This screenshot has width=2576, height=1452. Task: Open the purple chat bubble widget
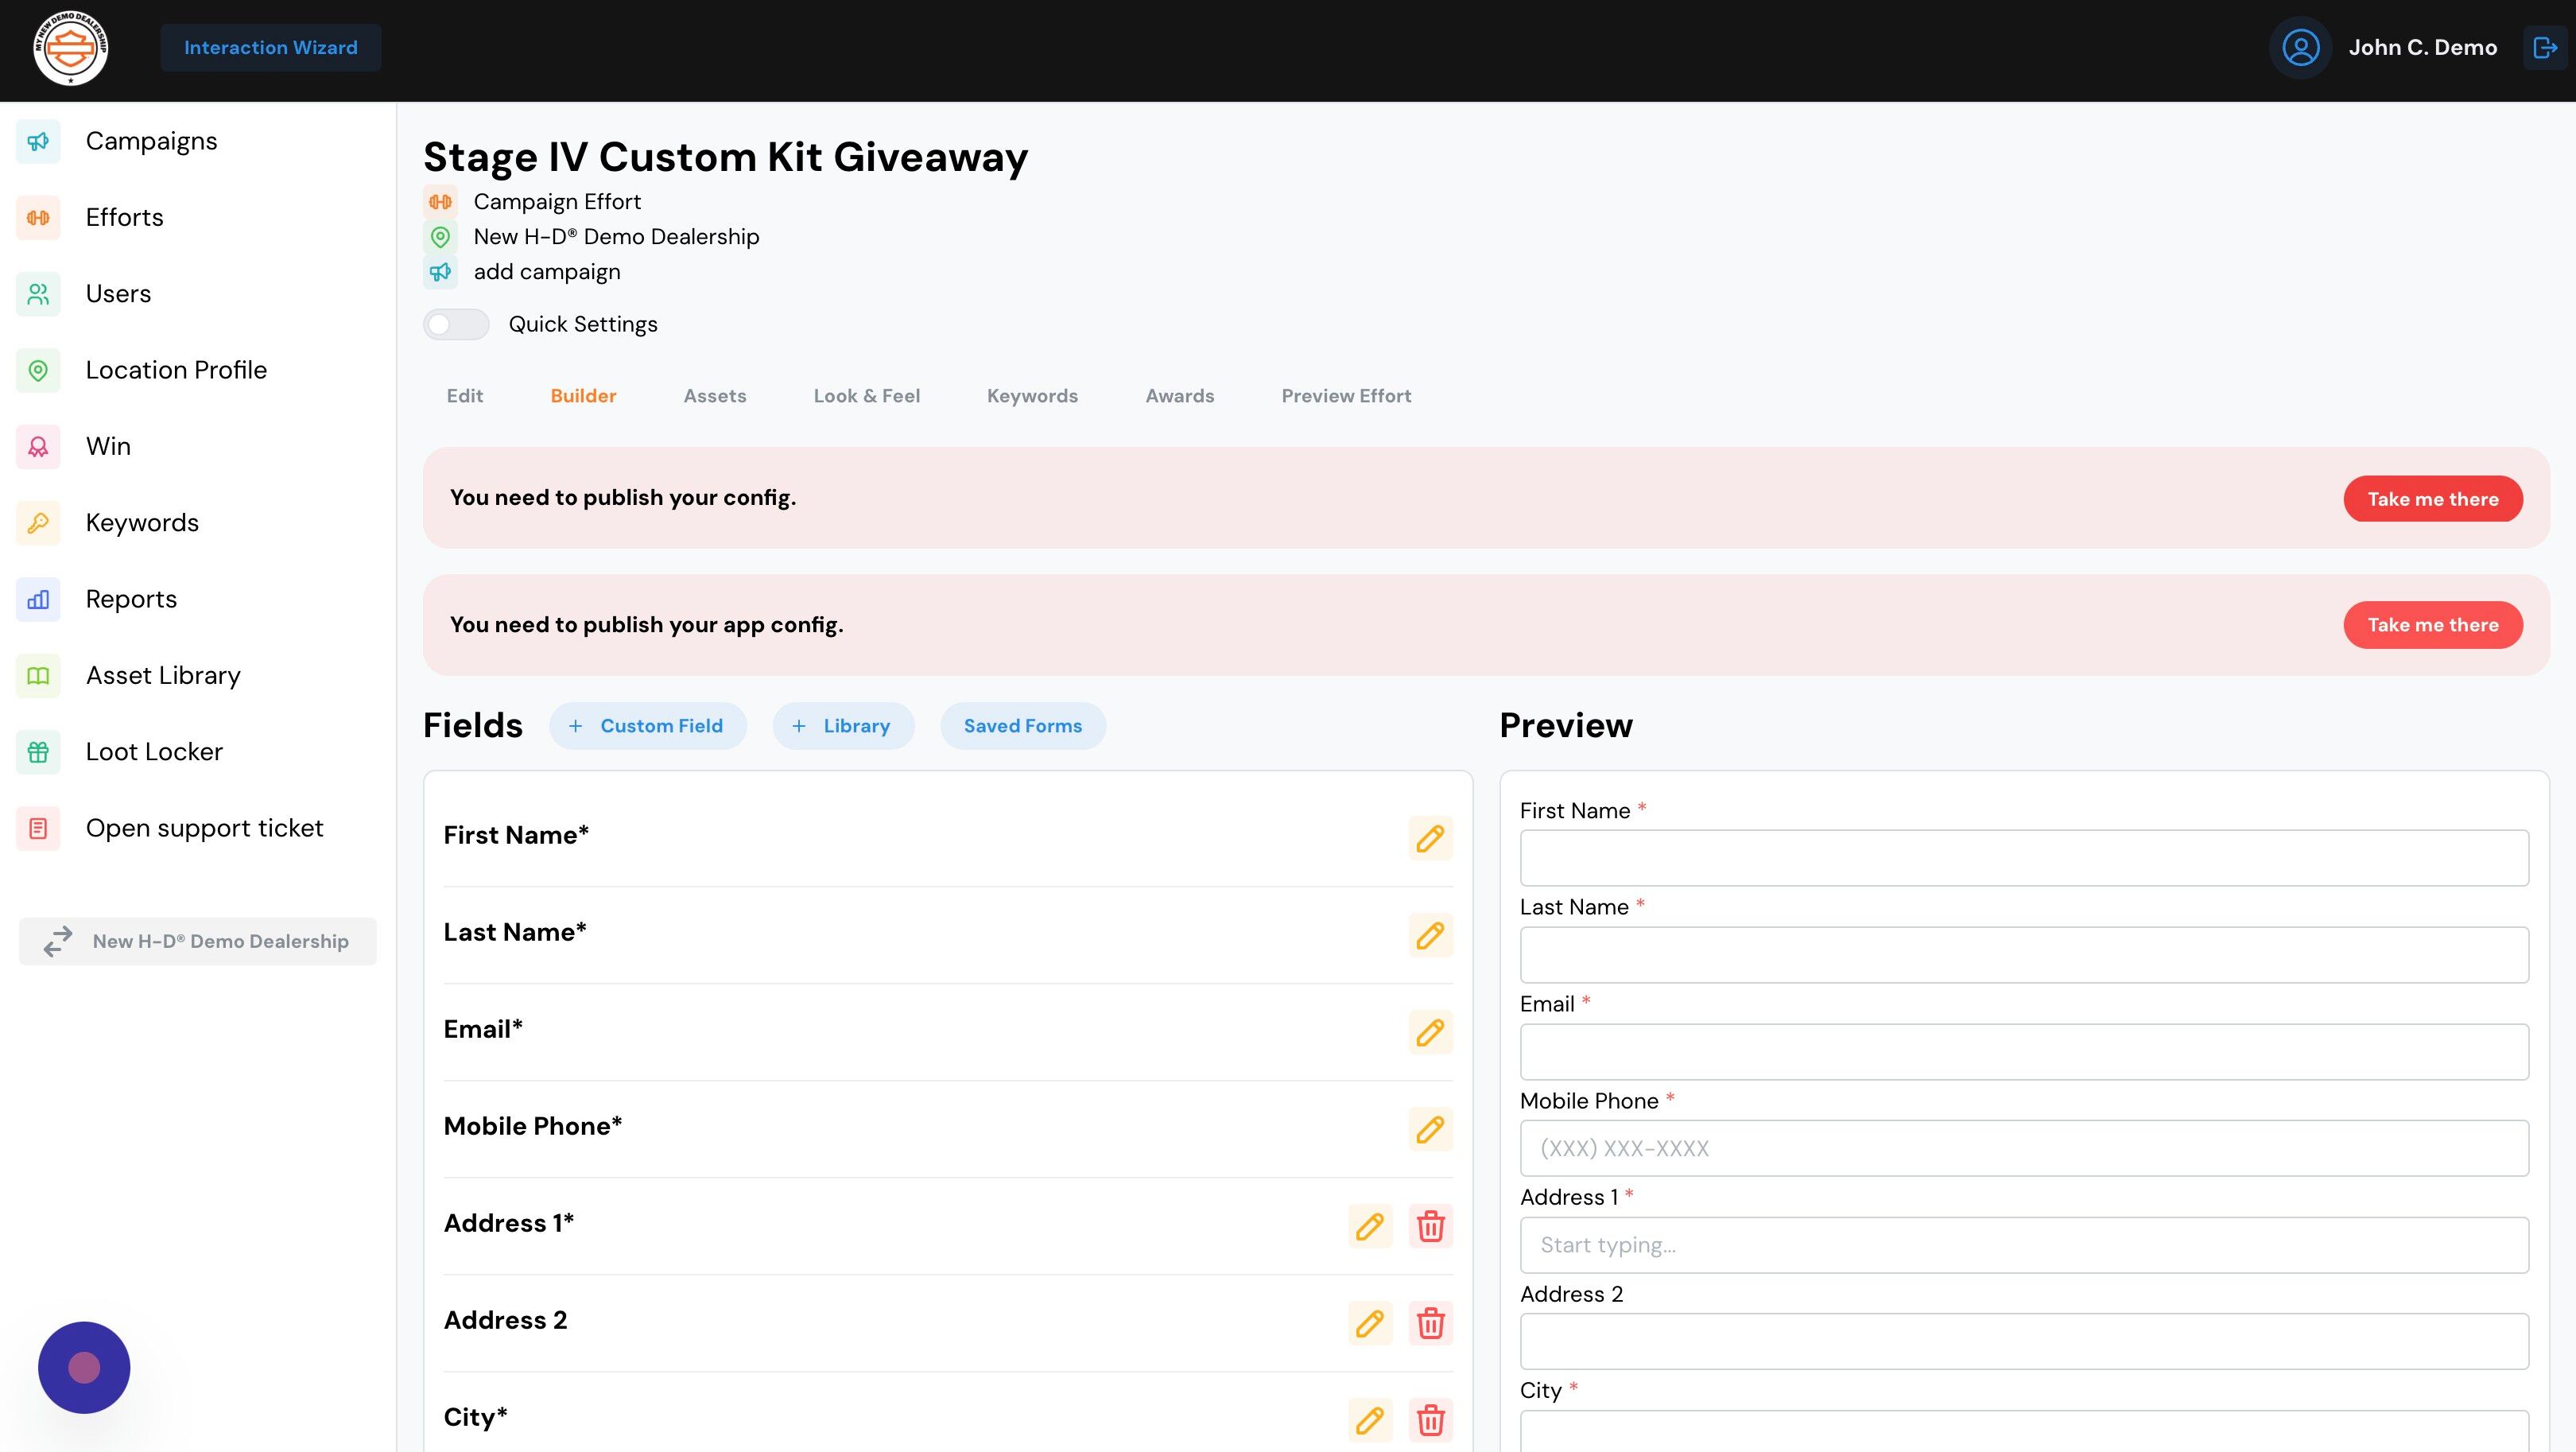pyautogui.click(x=84, y=1367)
